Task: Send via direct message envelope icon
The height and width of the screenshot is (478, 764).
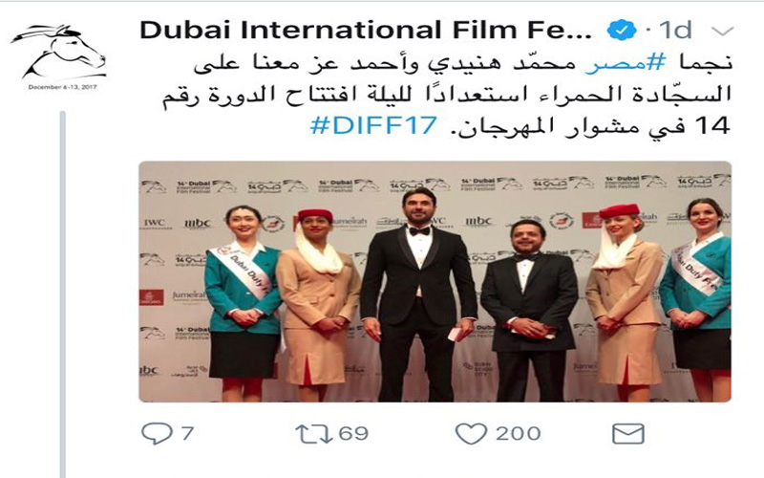Action: point(627,433)
